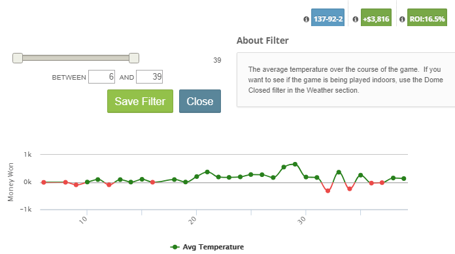
Task: Click the middle of the temperature slider track
Action: [76, 58]
